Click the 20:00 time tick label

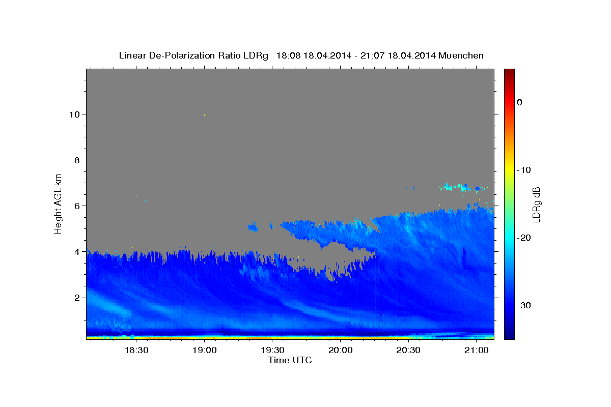(x=340, y=350)
